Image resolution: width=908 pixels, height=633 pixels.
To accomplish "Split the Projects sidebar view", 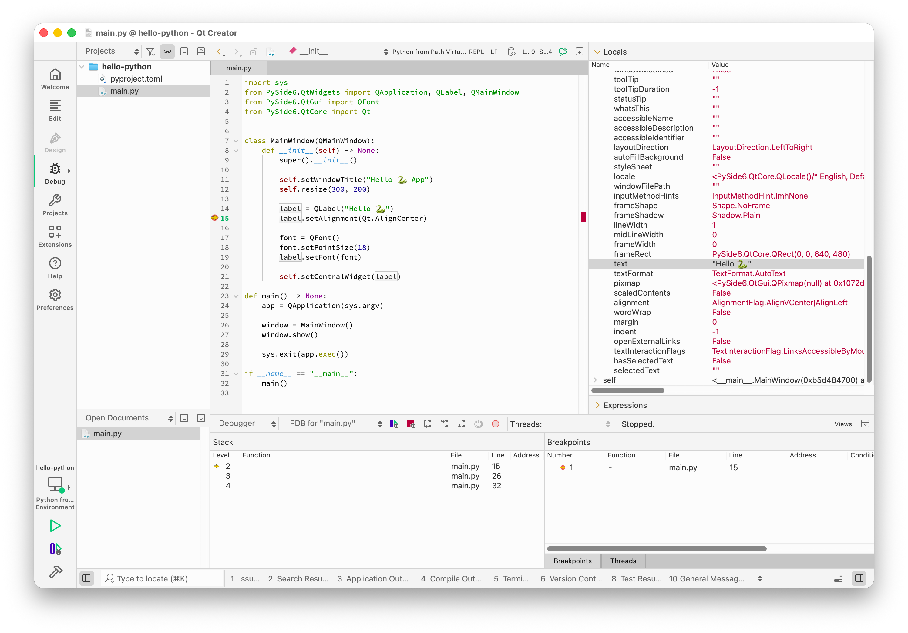I will [x=184, y=52].
